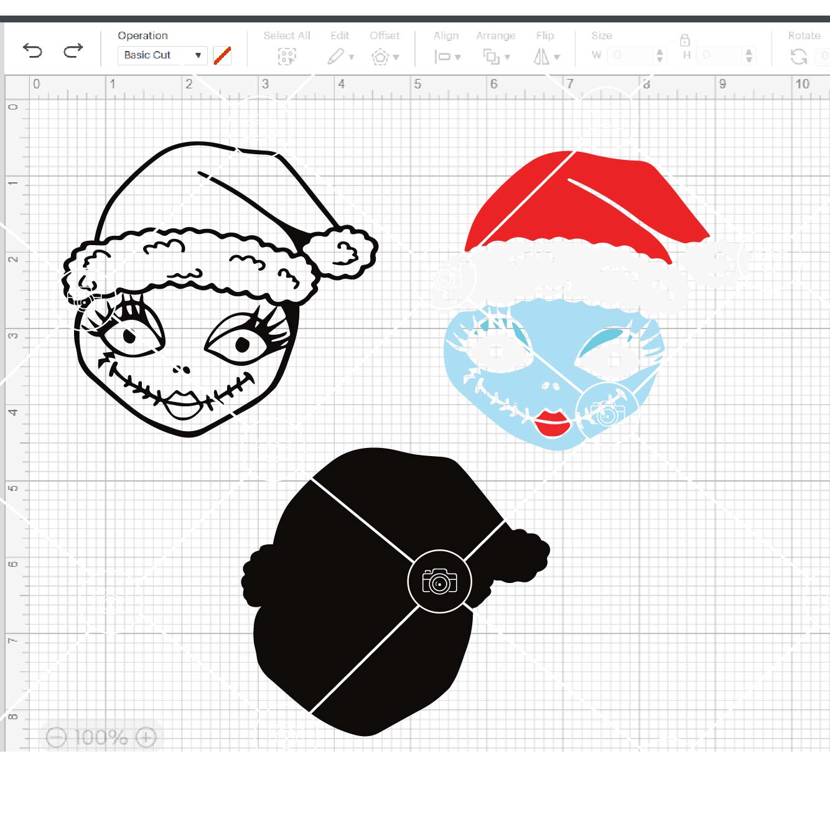The image size is (830, 830).
Task: Adjust the width value stepper
Action: 660,55
